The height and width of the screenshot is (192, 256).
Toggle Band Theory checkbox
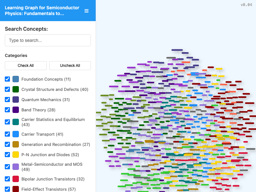click(x=7, y=110)
